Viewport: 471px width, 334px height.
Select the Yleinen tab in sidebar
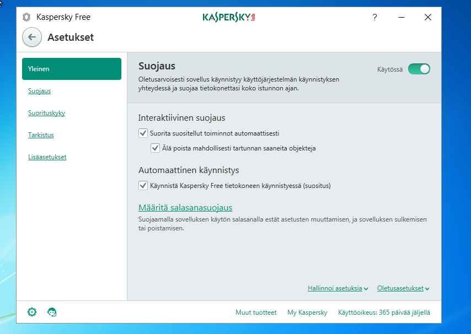[72, 69]
